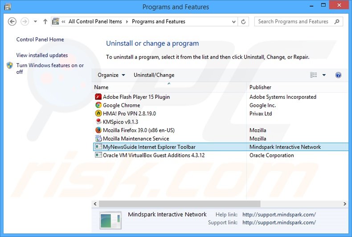
Task: Click the horizontal scrollbar right arrow
Action: tap(345, 204)
